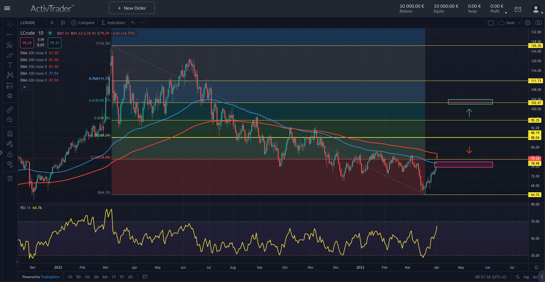Click the LCRUDE symbol search field
This screenshot has width=545, height=282.
coord(31,23)
